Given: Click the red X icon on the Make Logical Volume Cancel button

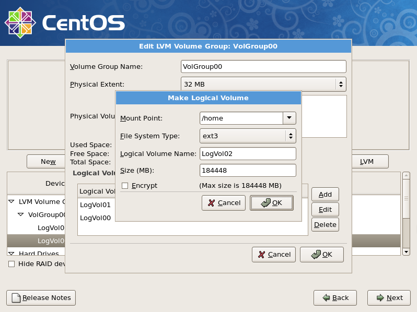Looking at the screenshot, I should [212, 203].
